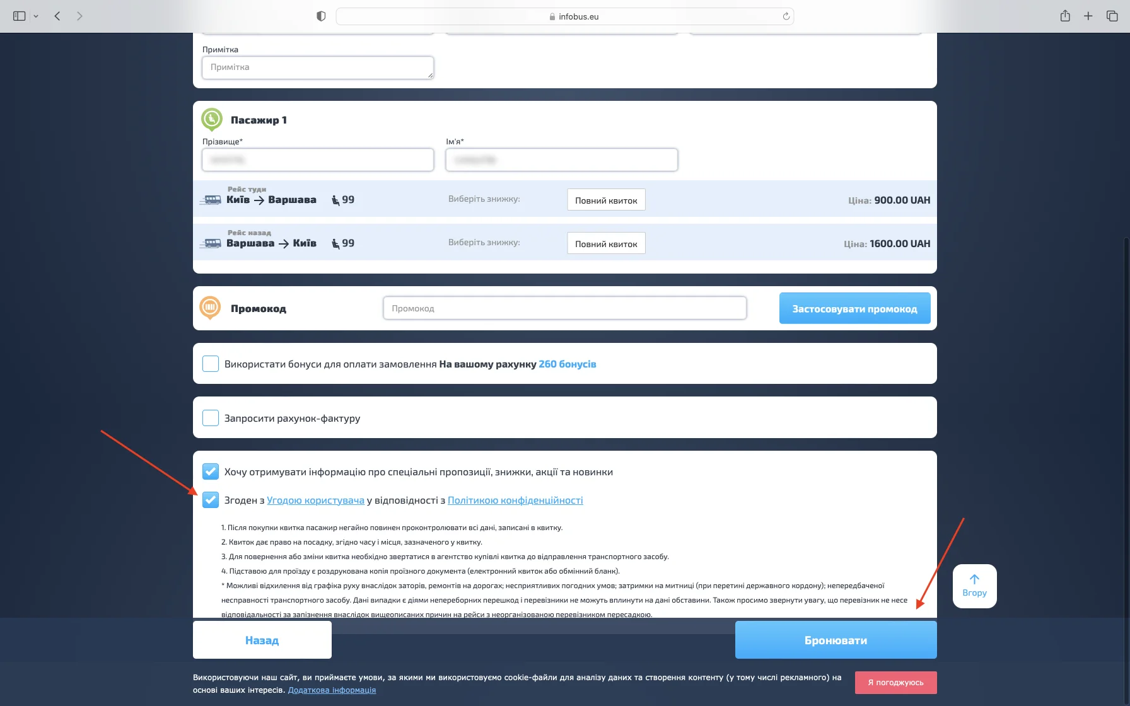The height and width of the screenshot is (706, 1130).
Task: Go back using Safari back arrow
Action: (x=57, y=16)
